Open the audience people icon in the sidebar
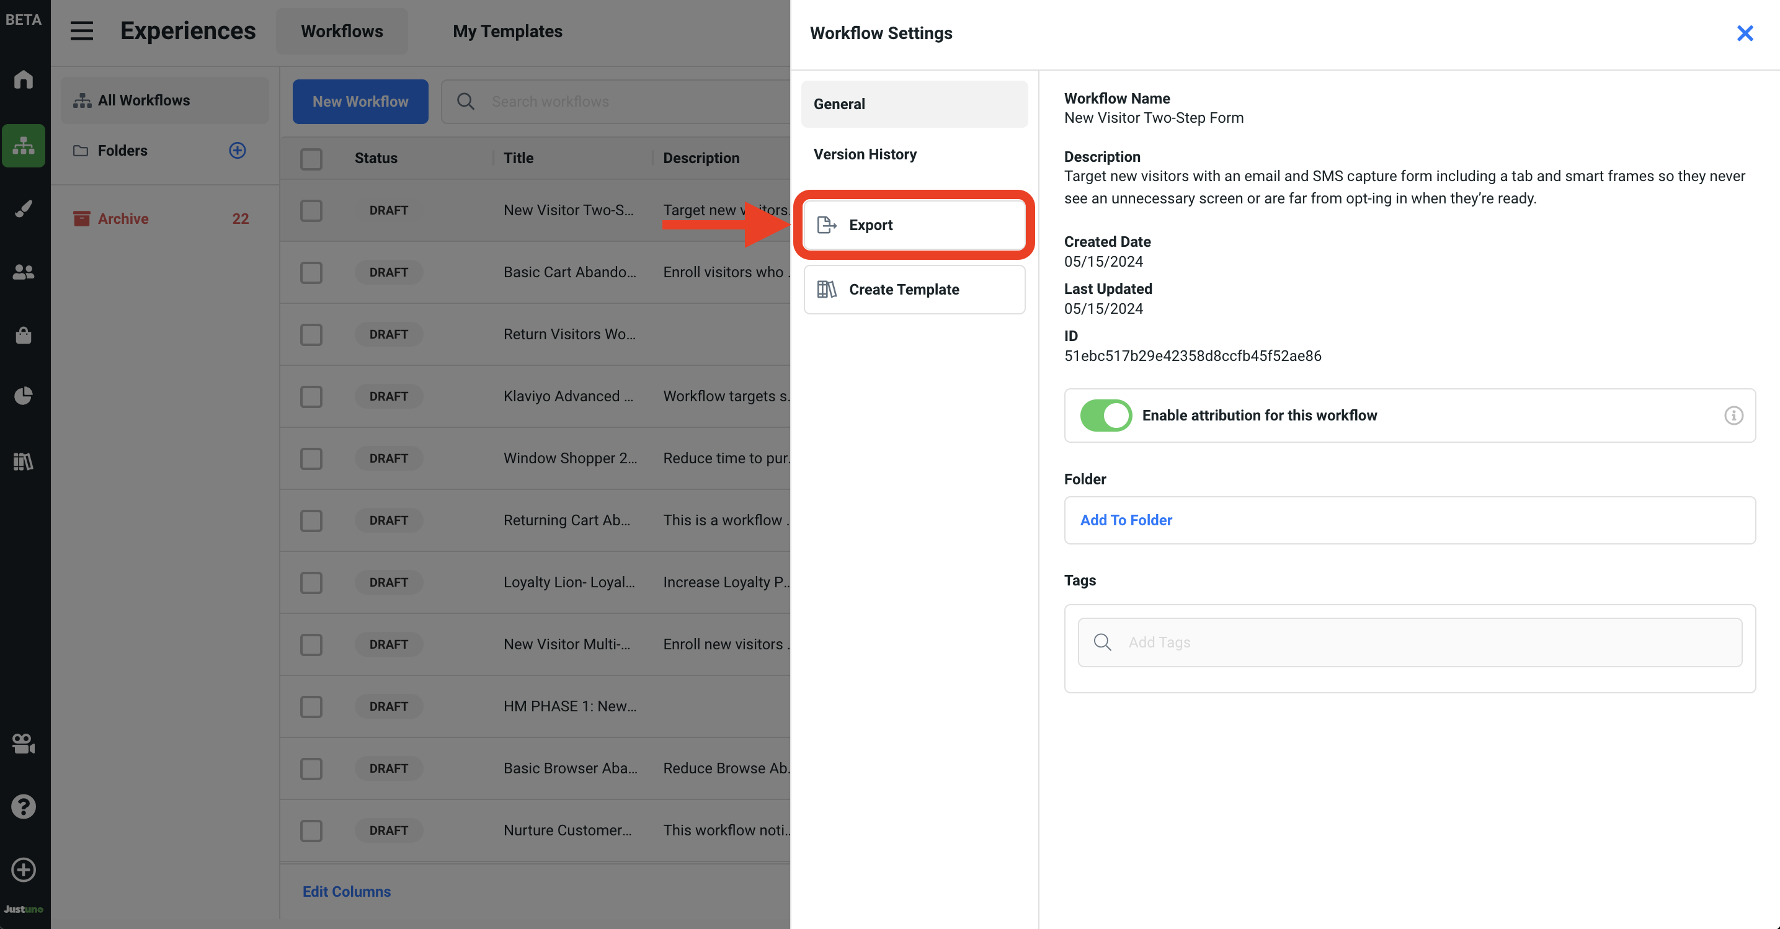This screenshot has width=1780, height=929. [x=24, y=272]
